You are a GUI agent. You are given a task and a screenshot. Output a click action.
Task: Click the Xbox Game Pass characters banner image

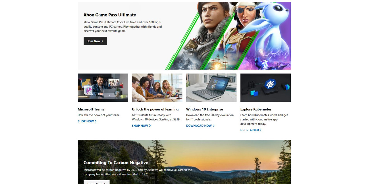228,36
